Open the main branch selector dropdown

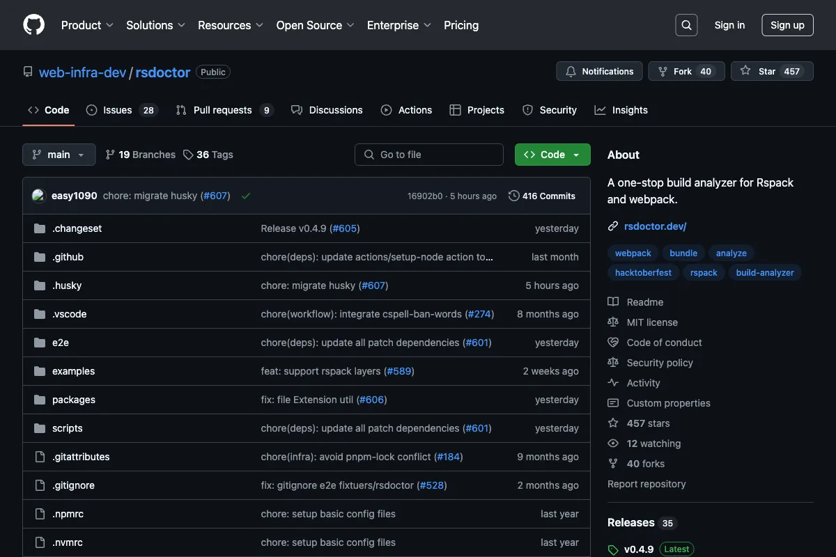click(x=59, y=155)
